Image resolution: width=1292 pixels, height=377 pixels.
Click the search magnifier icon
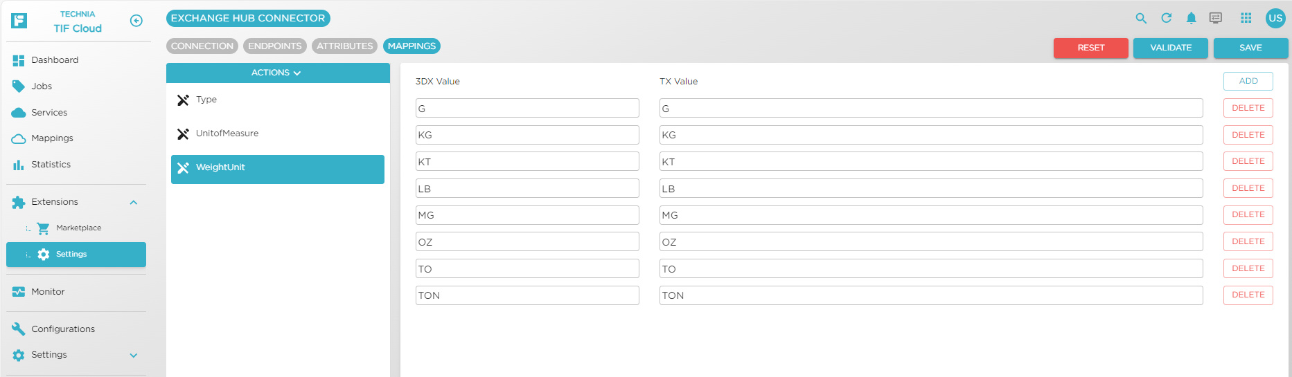[x=1141, y=19]
